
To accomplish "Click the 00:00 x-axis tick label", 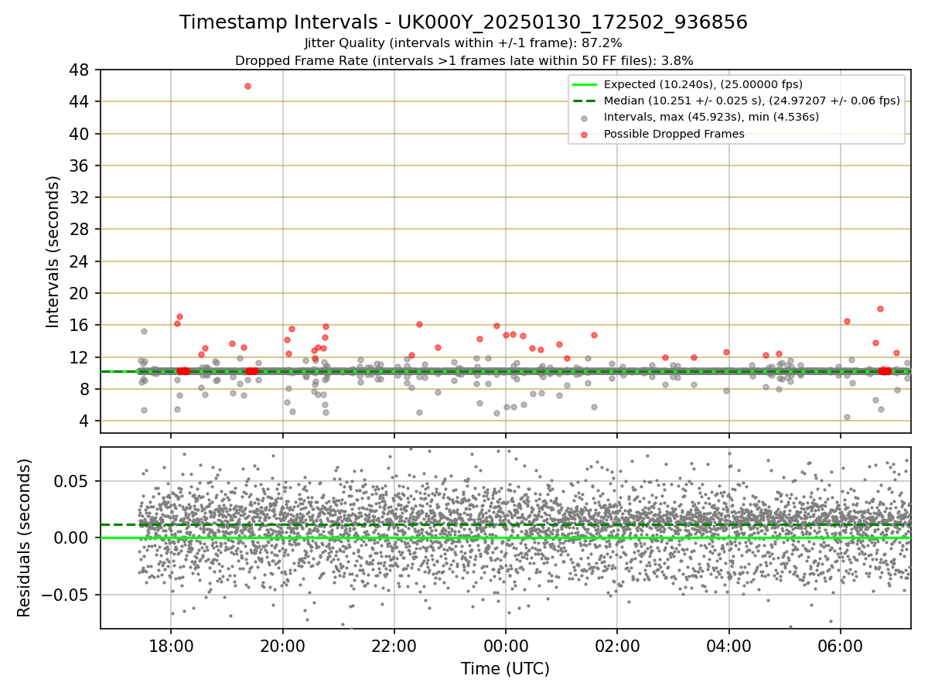I will pyautogui.click(x=506, y=646).
